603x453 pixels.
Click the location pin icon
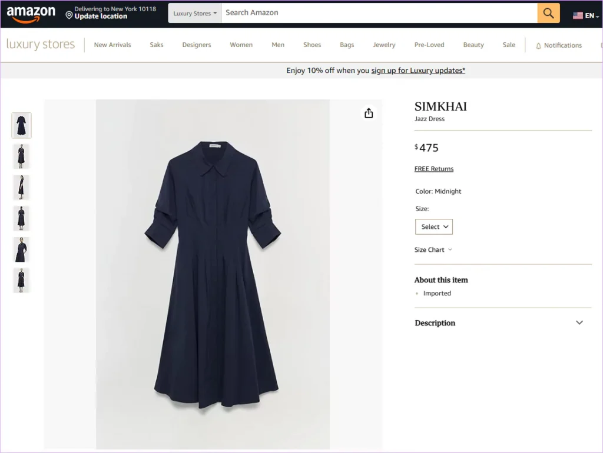coord(69,15)
